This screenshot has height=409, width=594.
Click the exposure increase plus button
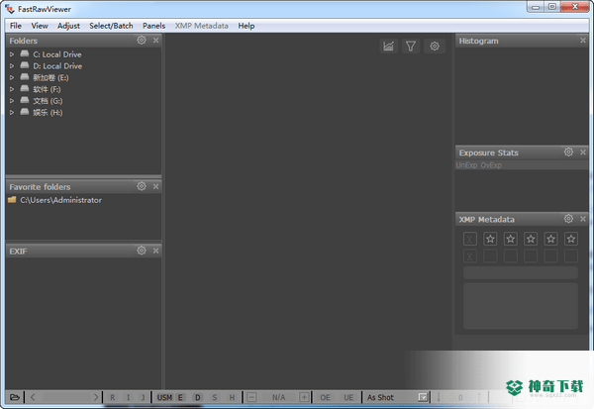click(x=304, y=397)
